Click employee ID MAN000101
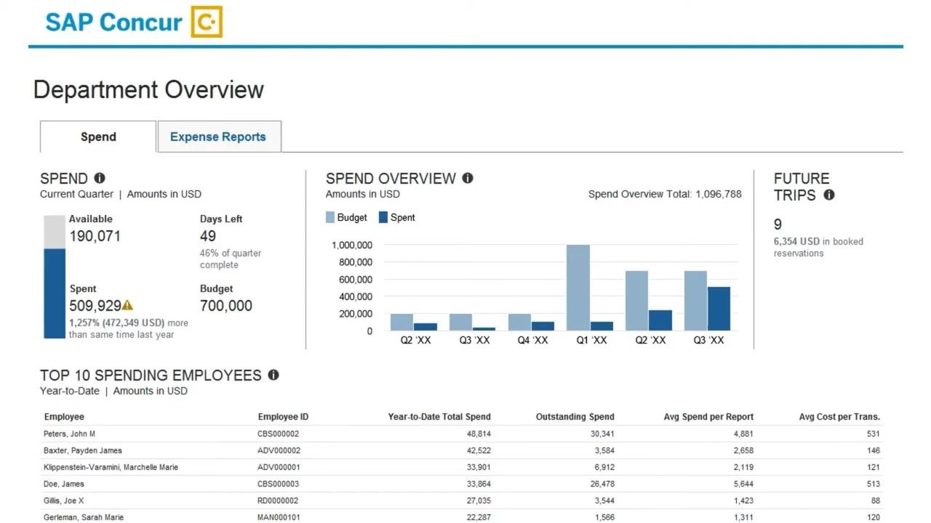The height and width of the screenshot is (523, 931). pos(279,517)
